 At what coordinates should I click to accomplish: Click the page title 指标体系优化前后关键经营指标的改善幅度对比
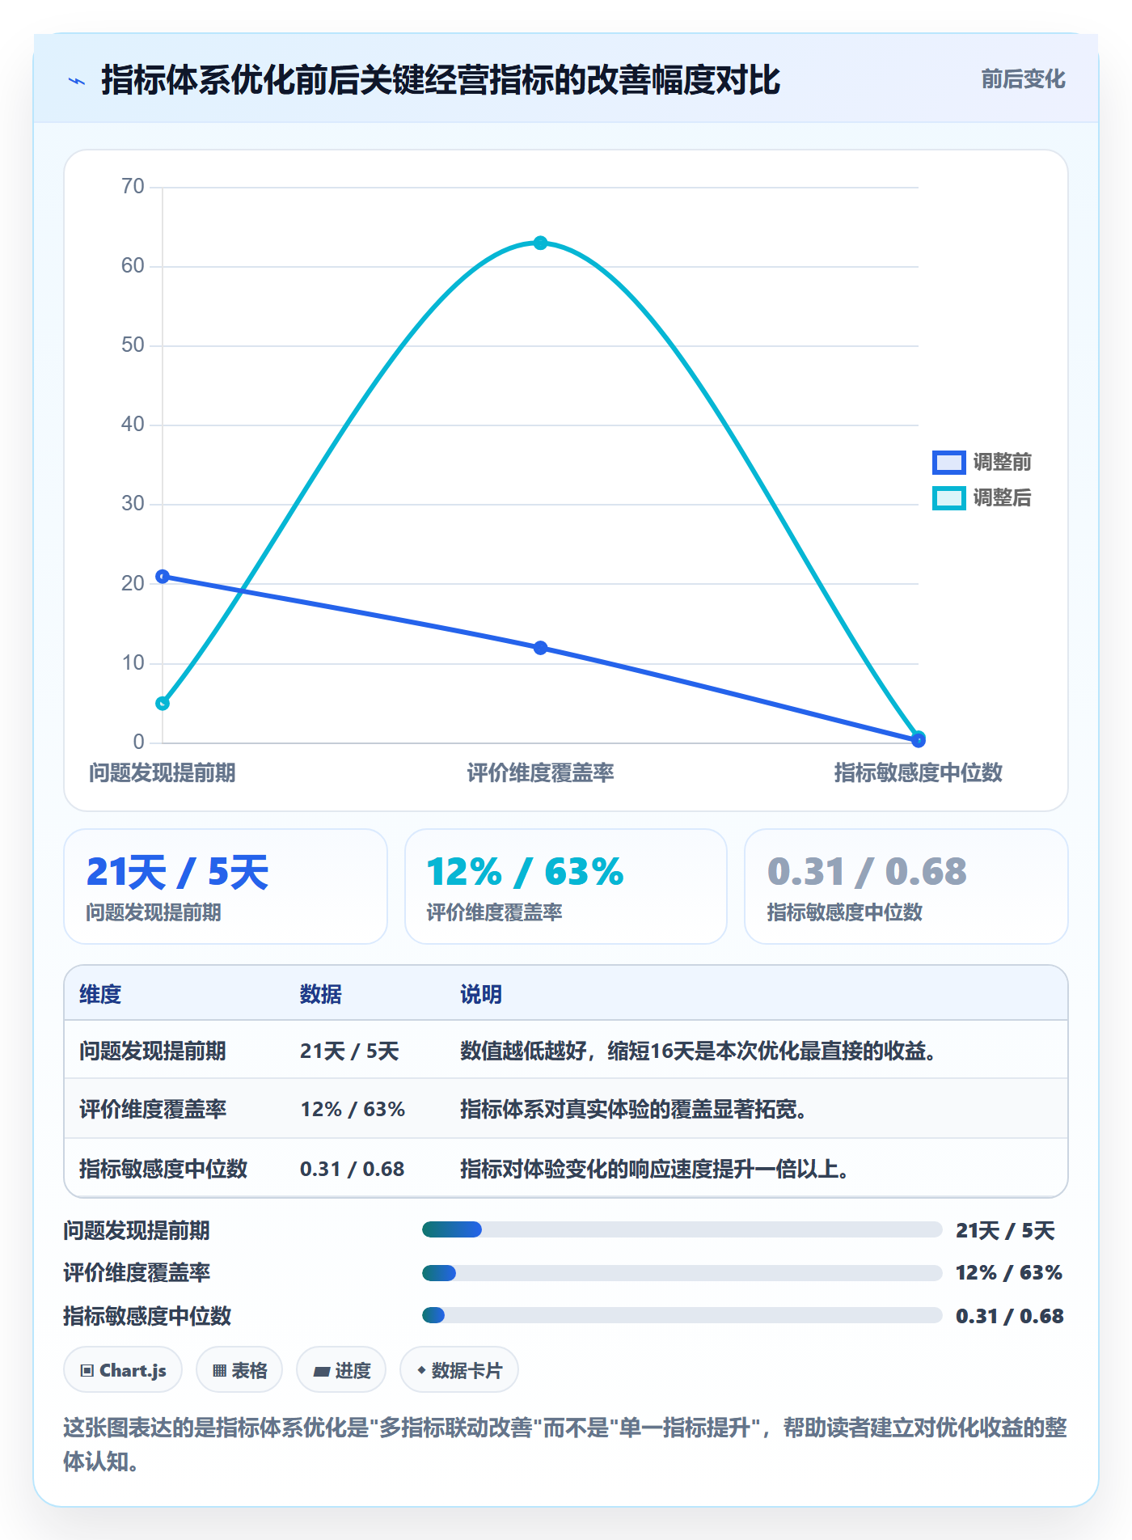click(441, 80)
